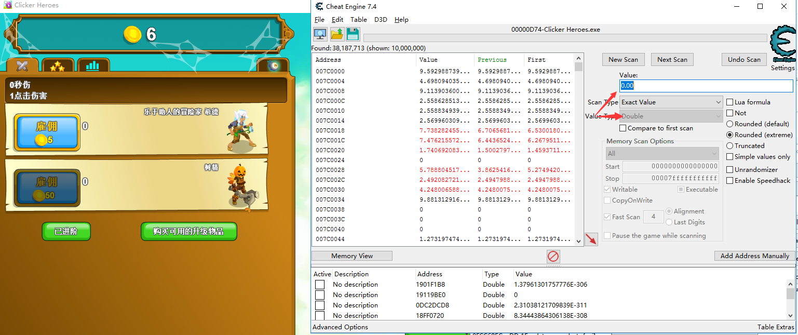Click the Next Scan button
This screenshot has height=335, width=798.
pyautogui.click(x=672, y=60)
